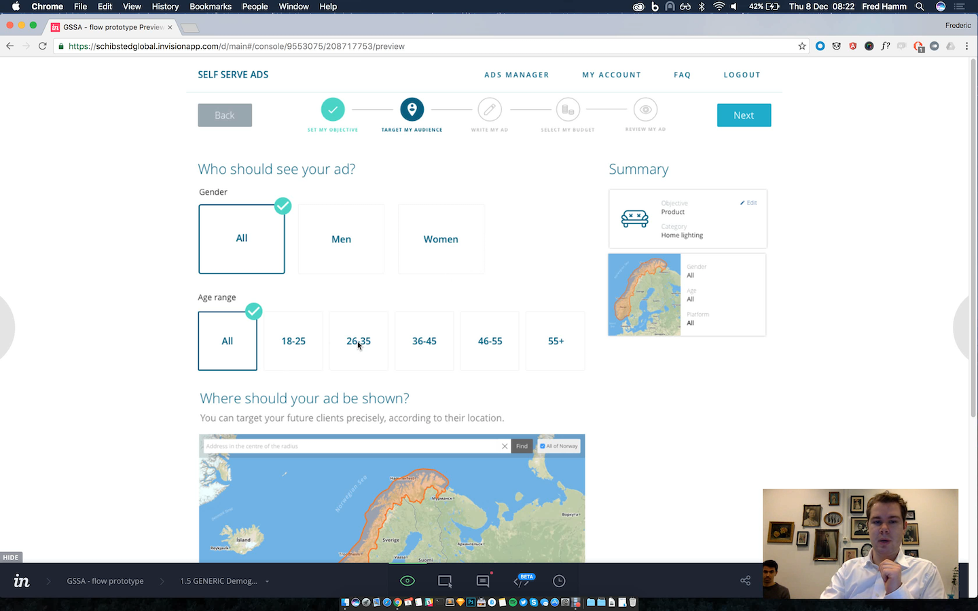
Task: Click the Wi-Fi status icon
Action: [x=719, y=6]
